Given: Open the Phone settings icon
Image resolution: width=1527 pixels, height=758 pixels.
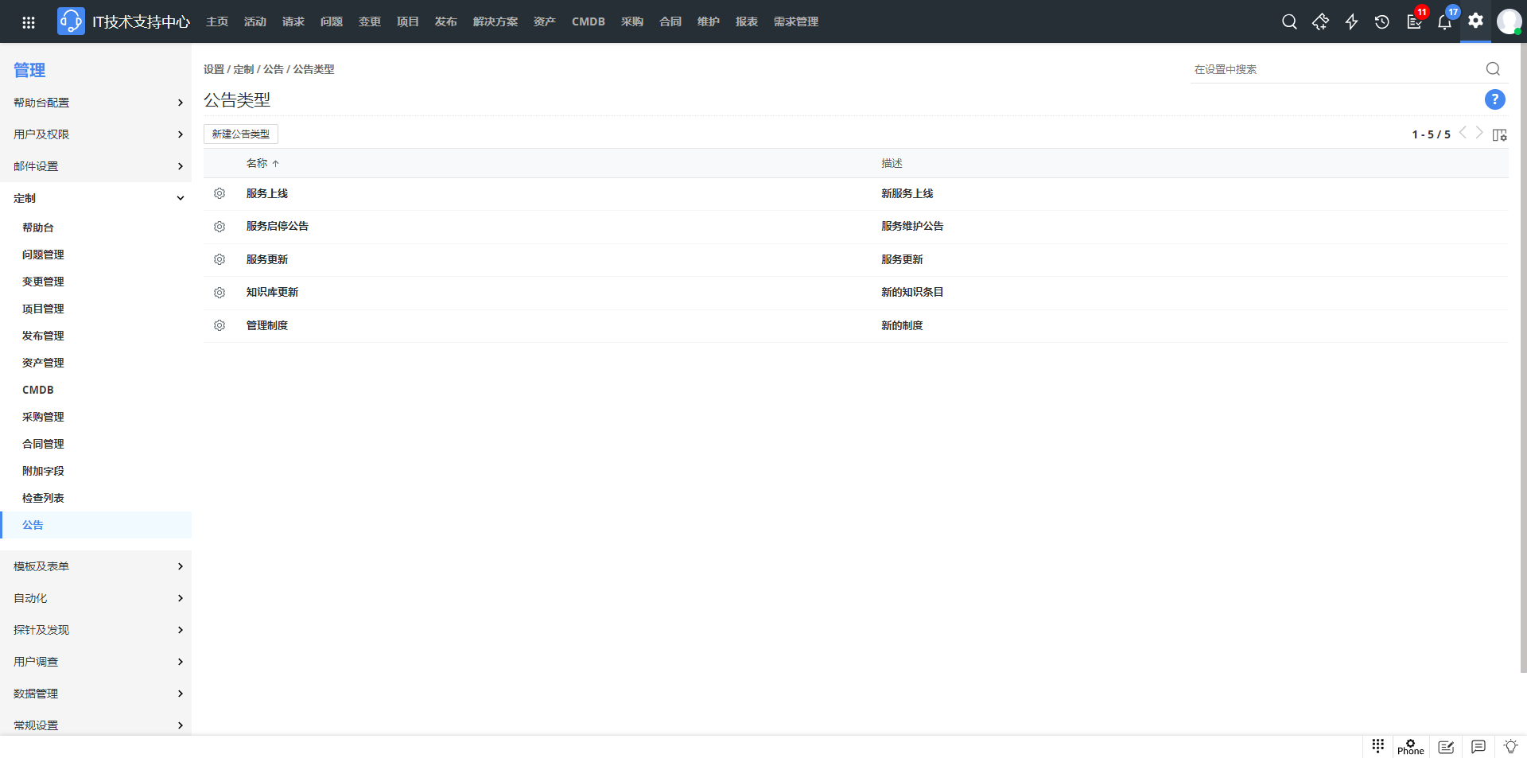Looking at the screenshot, I should 1411,747.
